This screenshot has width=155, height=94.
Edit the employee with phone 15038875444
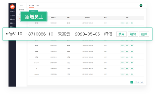[x=127, y=57]
